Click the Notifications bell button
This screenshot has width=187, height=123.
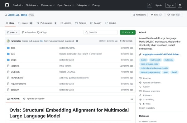(x=139, y=15)
